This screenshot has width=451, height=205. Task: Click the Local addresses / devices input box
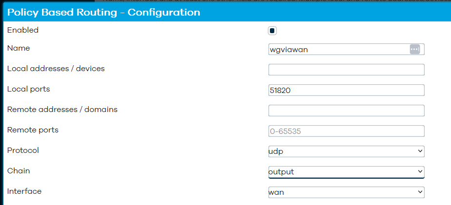point(347,70)
